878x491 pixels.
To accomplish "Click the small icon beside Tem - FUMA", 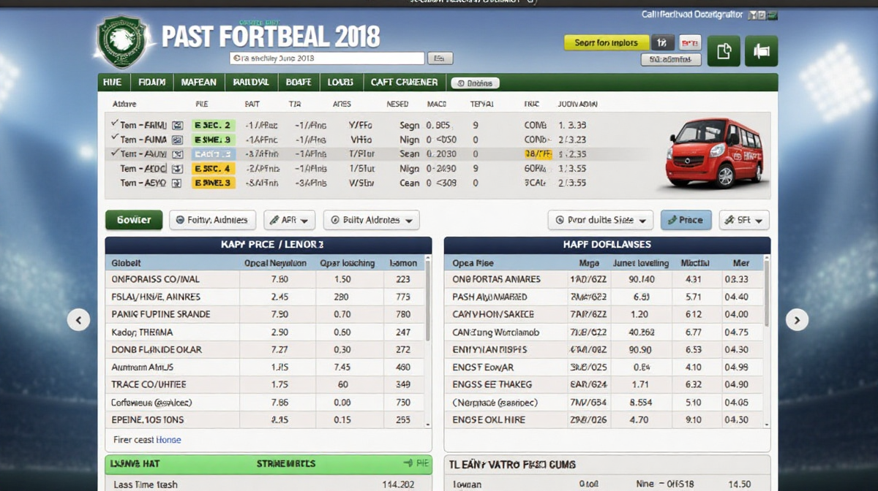I will tap(177, 140).
